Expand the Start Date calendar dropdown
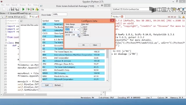Image resolution: width=186 pixels, height=105 pixels. coord(78,29)
